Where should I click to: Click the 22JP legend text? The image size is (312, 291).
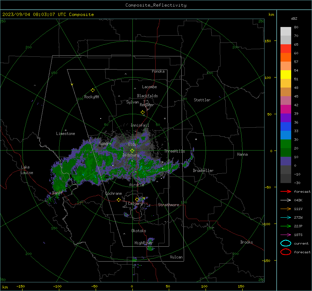pos(298,226)
